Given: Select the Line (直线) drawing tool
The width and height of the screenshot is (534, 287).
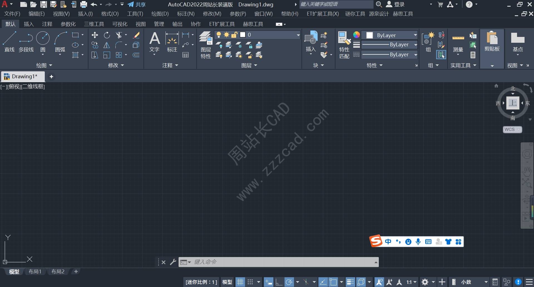Looking at the screenshot, I should 9,42.
